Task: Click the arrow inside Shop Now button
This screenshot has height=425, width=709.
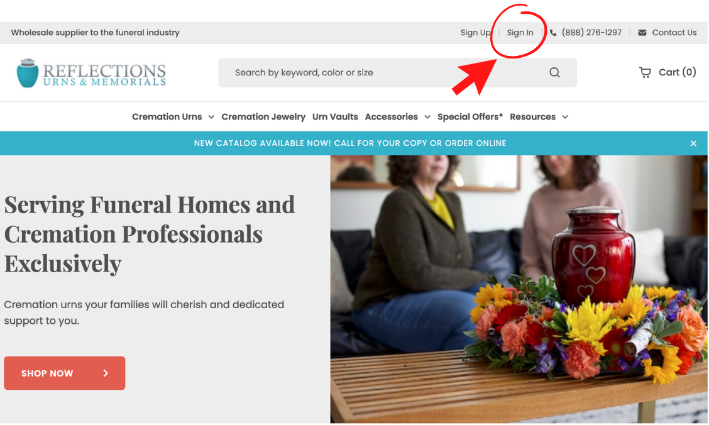Action: (106, 373)
